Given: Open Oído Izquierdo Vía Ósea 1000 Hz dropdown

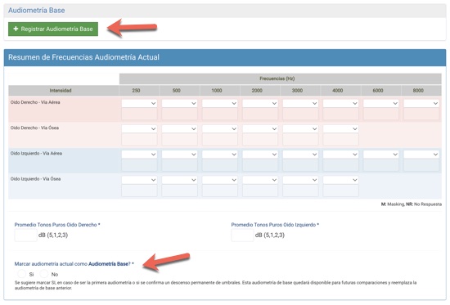Looking at the screenshot, I should point(220,180).
